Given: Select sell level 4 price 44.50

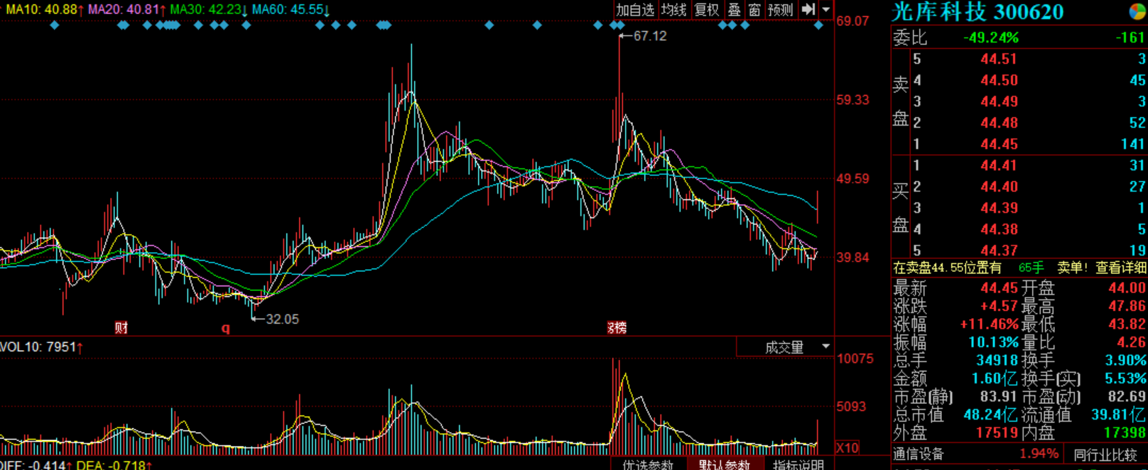Looking at the screenshot, I should tap(999, 80).
